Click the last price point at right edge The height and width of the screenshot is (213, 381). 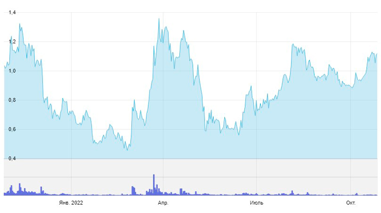click(377, 54)
